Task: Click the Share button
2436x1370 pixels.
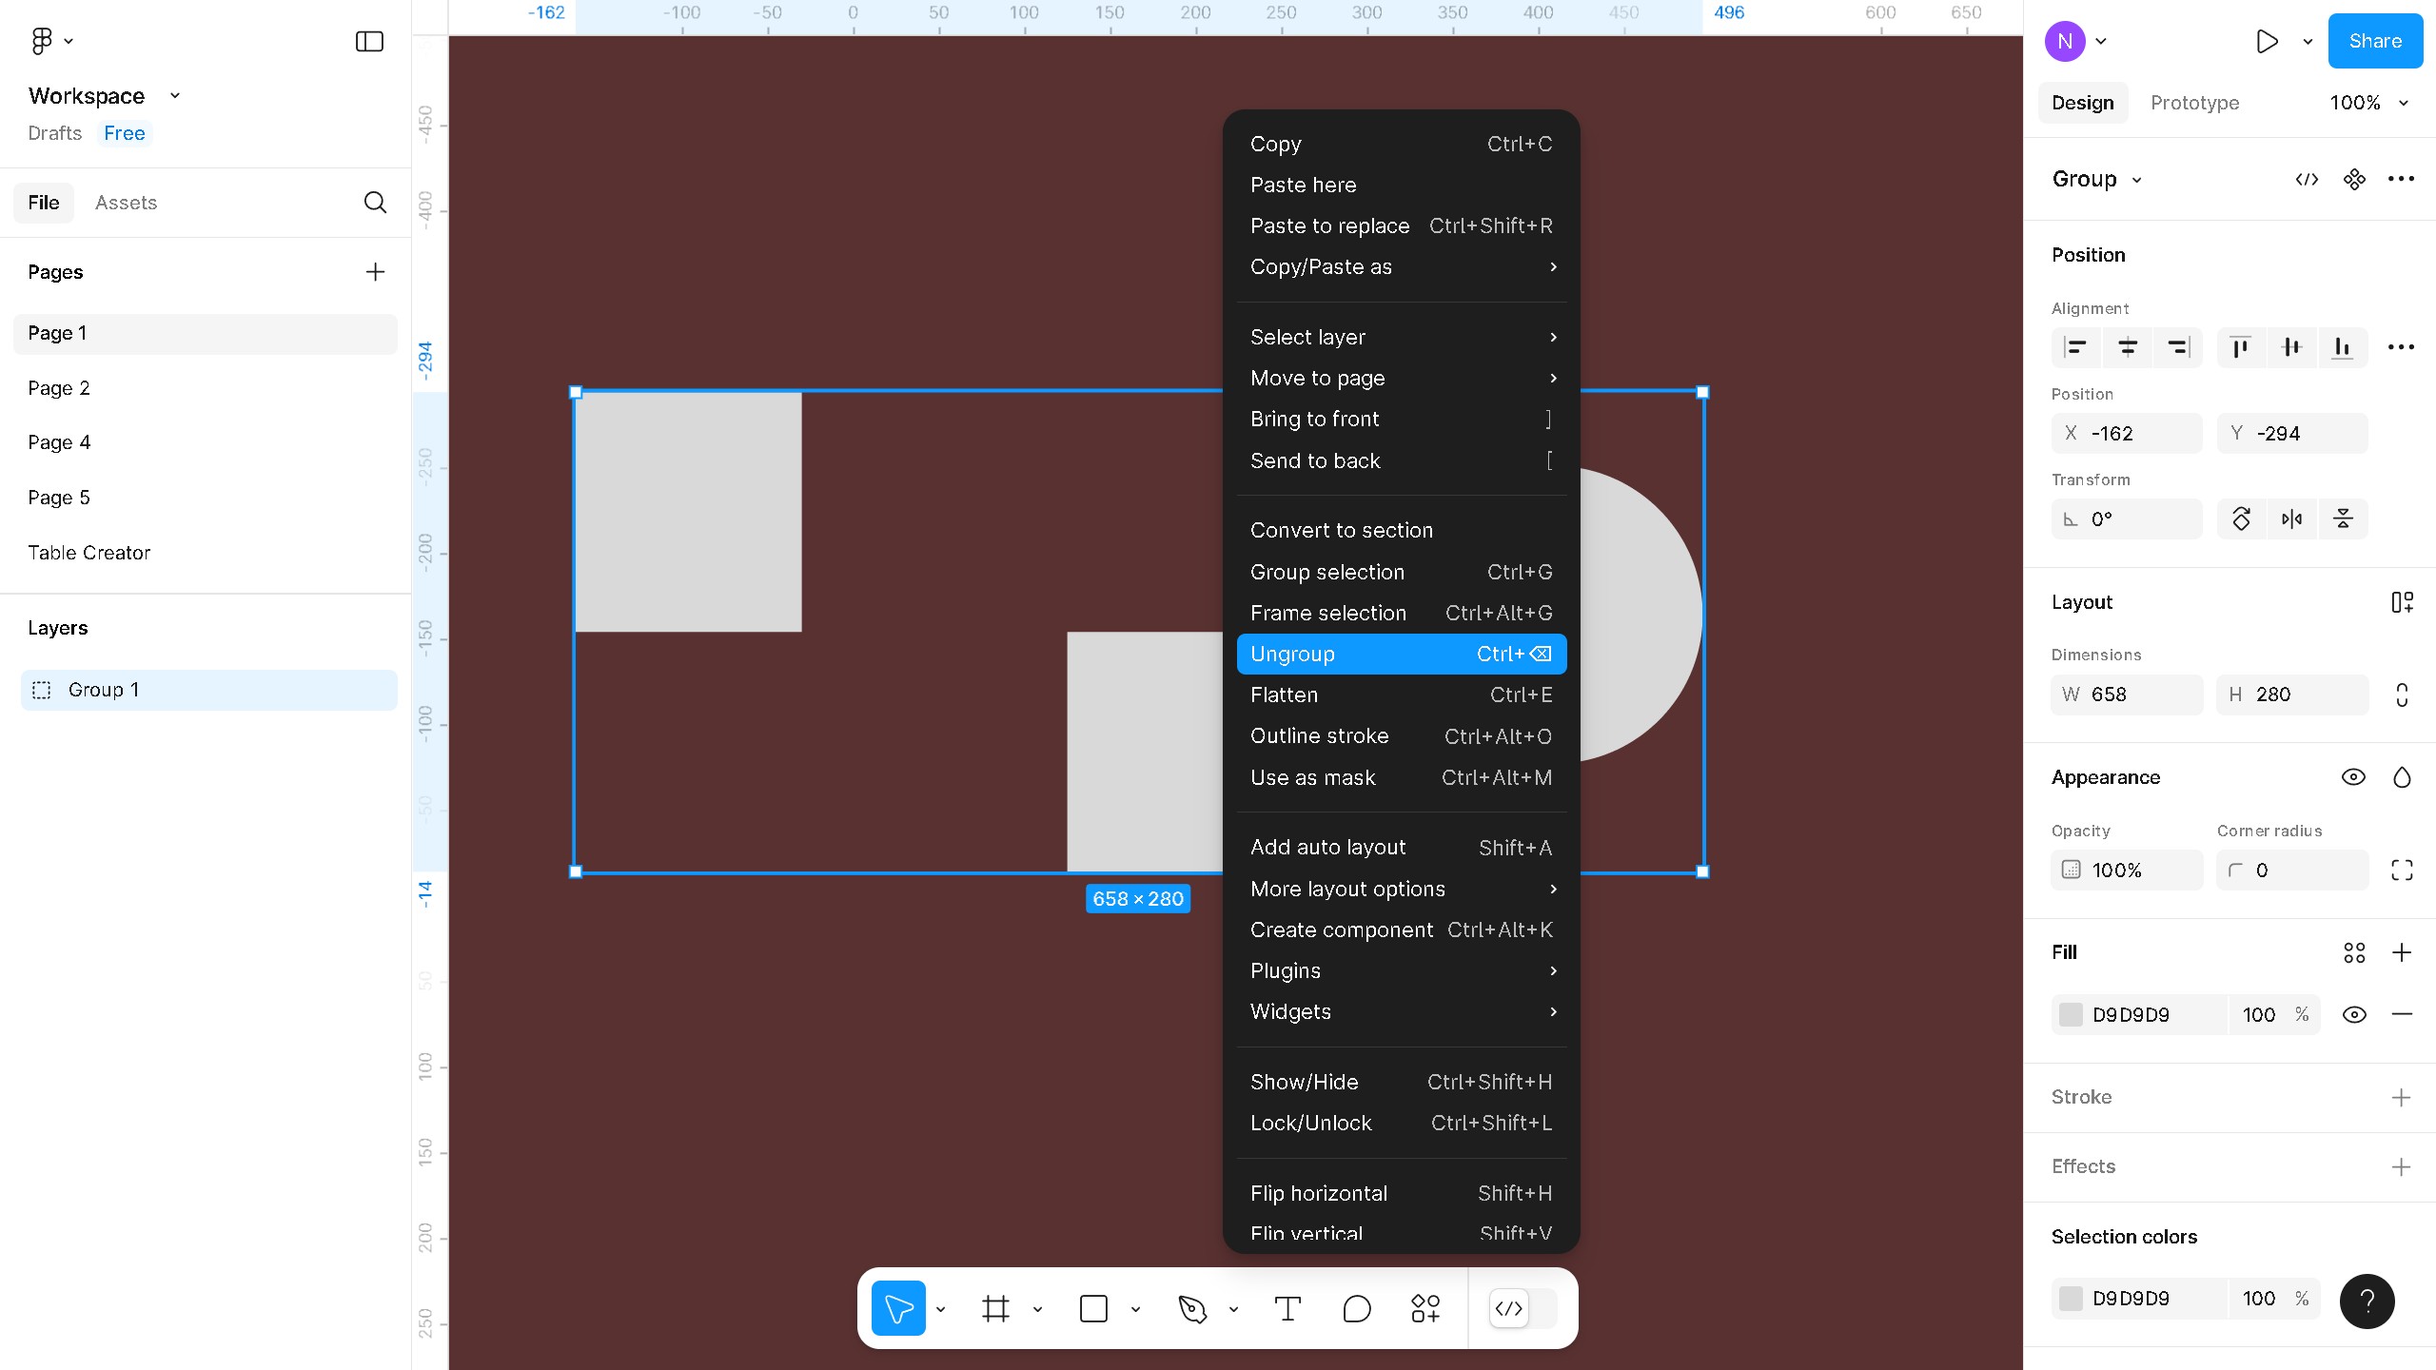Action: coord(2374,41)
